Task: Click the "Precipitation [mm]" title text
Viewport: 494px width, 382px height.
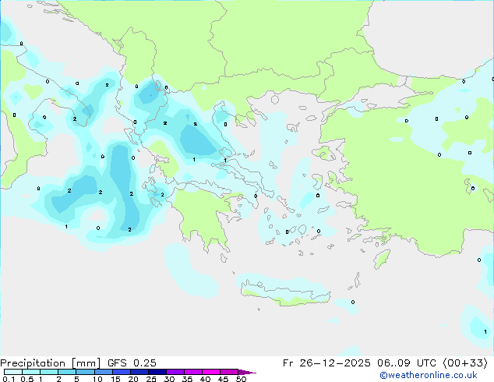Action: pos(51,363)
